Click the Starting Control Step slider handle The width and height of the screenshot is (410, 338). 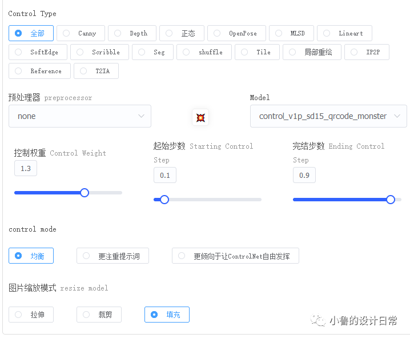(x=164, y=200)
